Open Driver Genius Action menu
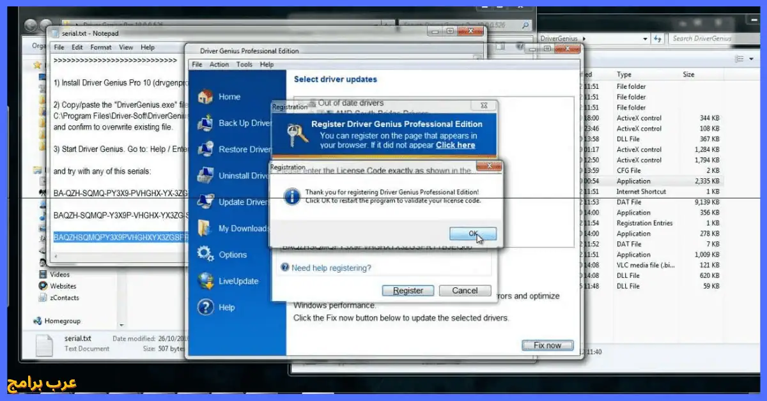 [x=219, y=64]
